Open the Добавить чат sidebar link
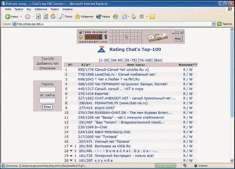 point(48,63)
